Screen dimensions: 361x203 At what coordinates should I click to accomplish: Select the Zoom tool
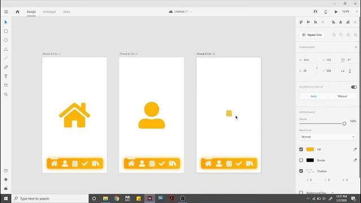click(x=6, y=94)
